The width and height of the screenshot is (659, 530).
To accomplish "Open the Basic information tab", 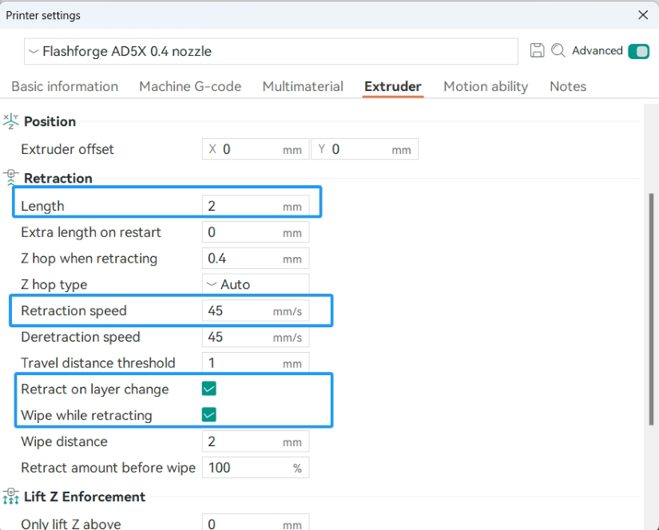I will pyautogui.click(x=65, y=86).
